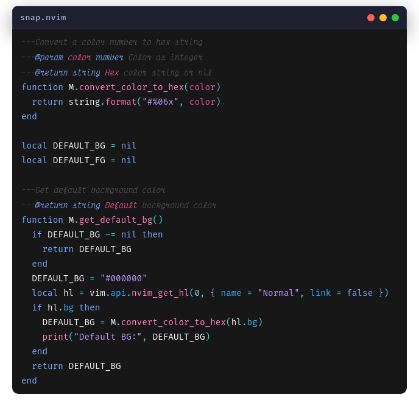Click the print function call
Screen dimensions: 419x400
click(x=55, y=337)
